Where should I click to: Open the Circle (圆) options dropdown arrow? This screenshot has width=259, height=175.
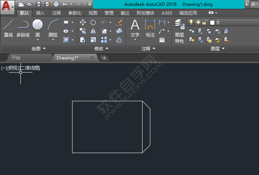[x=38, y=40]
